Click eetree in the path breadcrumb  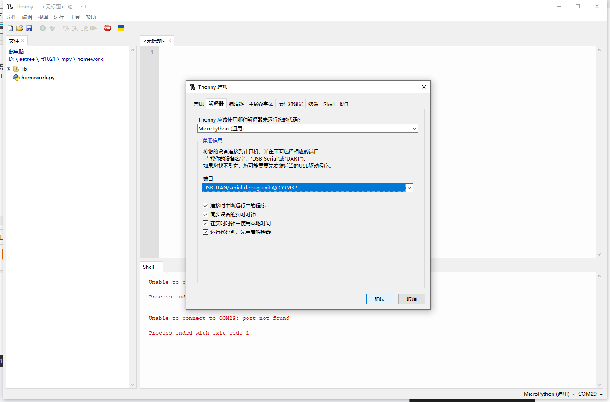pos(27,59)
